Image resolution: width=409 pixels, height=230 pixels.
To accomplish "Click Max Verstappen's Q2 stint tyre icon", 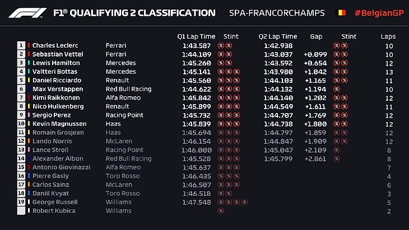I will point(336,89).
